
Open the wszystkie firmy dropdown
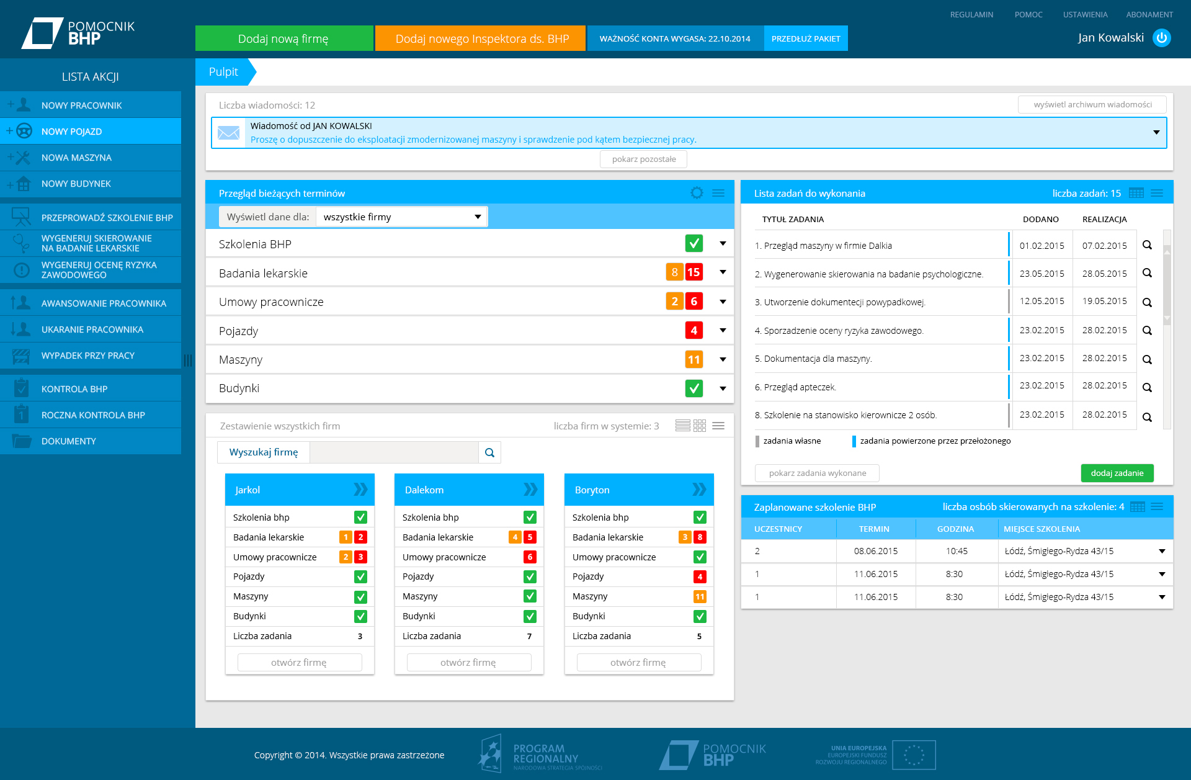click(402, 217)
